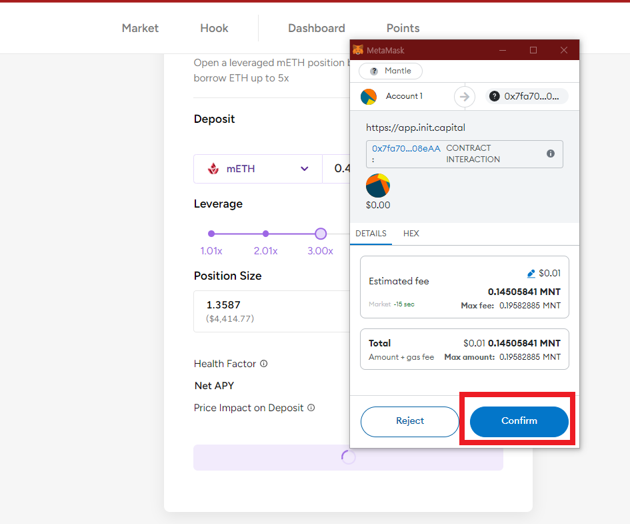Click the Account 1 name label
Image resolution: width=630 pixels, height=524 pixels.
click(x=404, y=96)
